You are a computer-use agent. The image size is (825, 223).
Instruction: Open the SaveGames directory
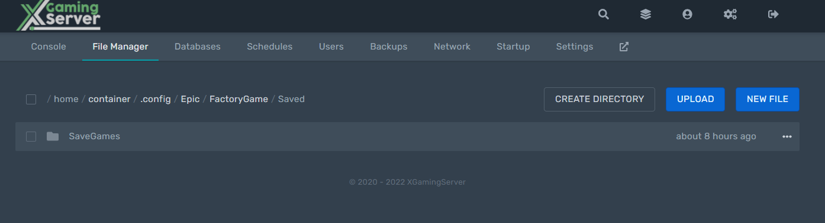[x=95, y=136]
